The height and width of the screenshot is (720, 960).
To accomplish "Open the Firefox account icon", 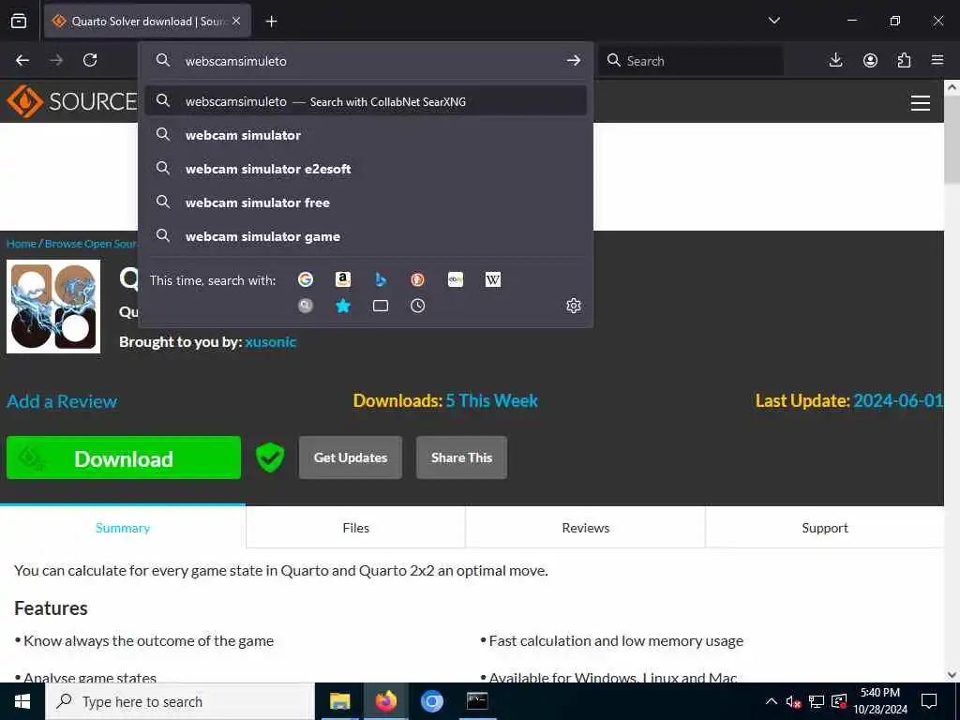I will tap(870, 60).
